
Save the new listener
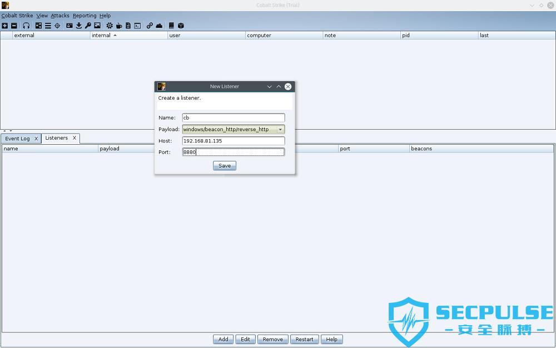click(x=225, y=166)
